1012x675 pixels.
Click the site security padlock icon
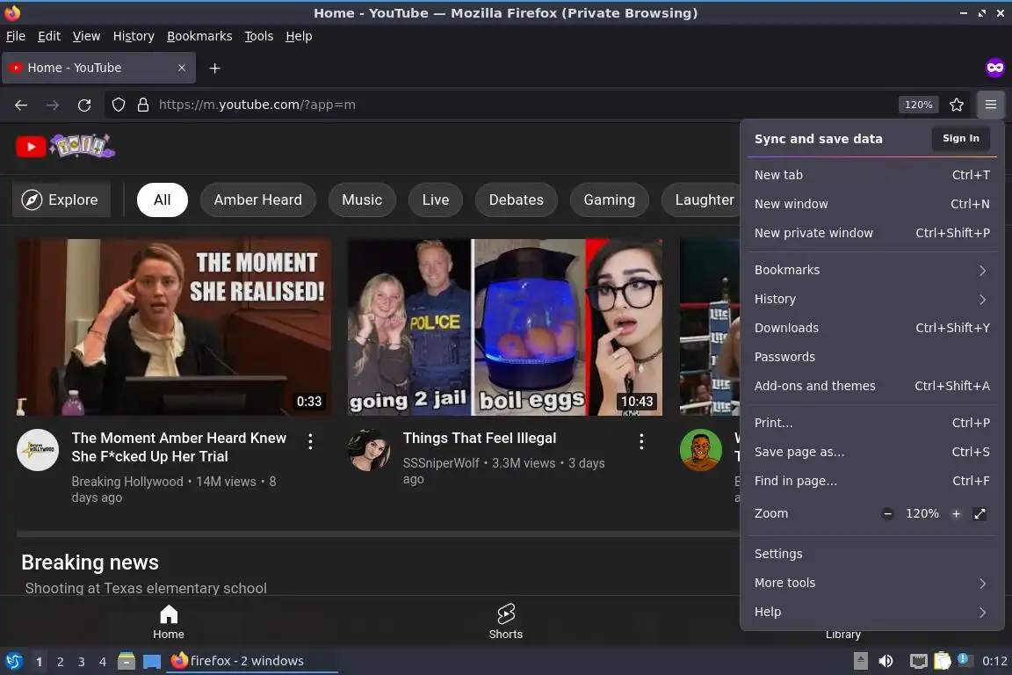[x=143, y=105]
